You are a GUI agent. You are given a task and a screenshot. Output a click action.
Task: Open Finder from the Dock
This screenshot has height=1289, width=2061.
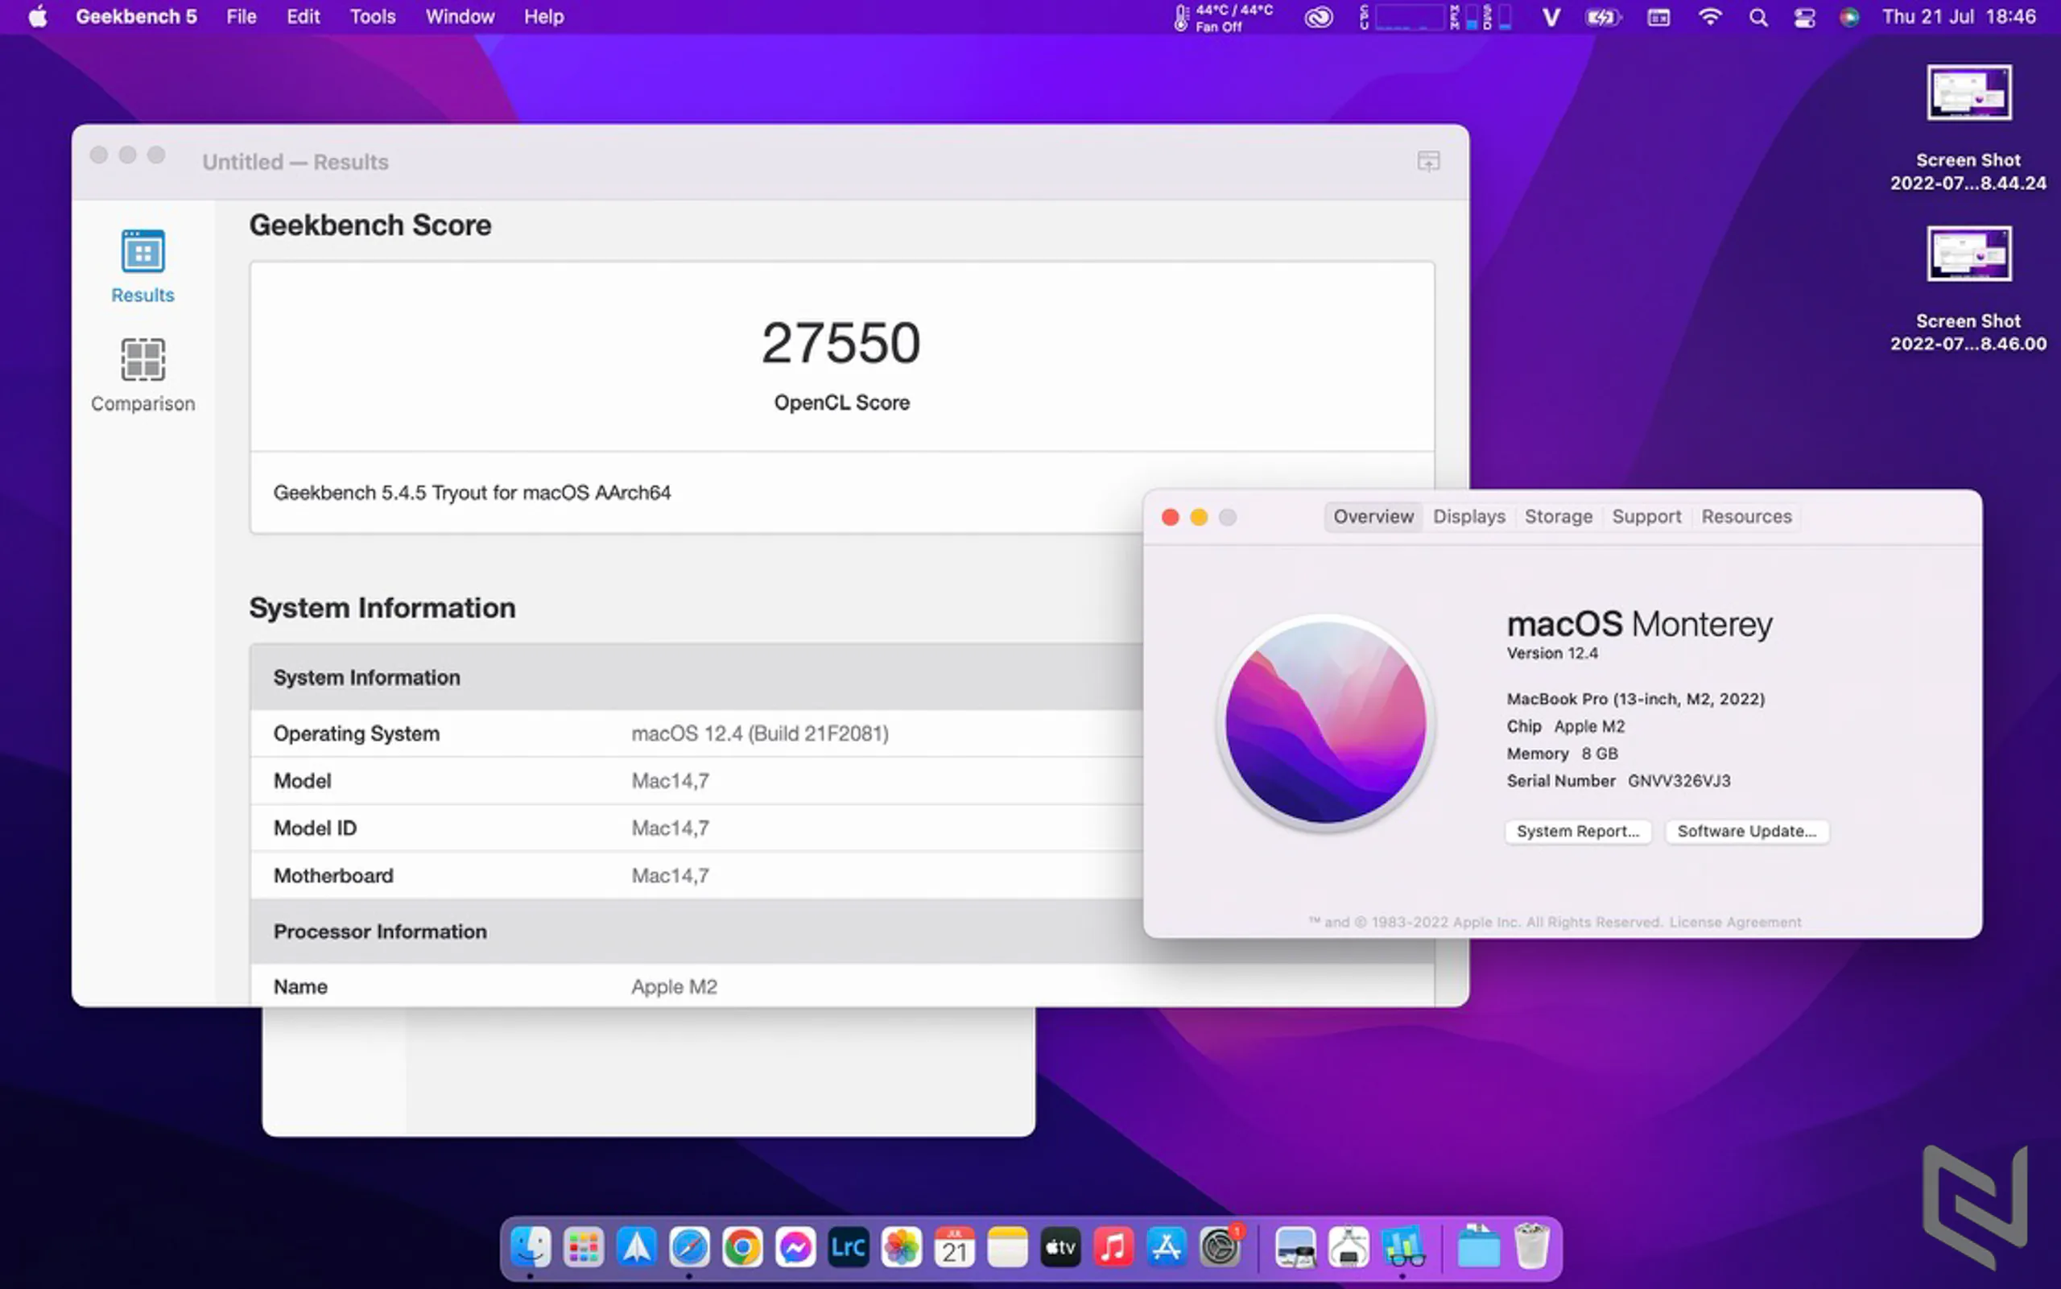pos(531,1248)
